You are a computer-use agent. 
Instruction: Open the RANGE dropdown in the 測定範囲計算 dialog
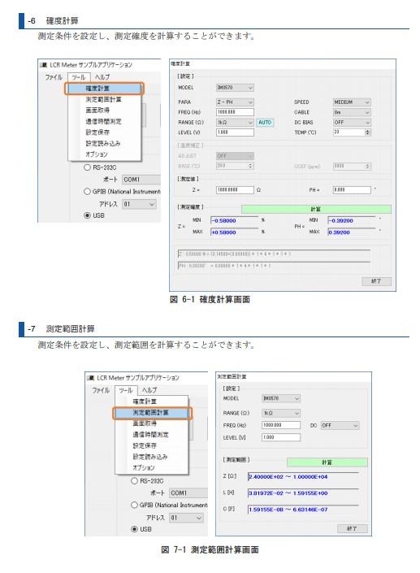281,414
